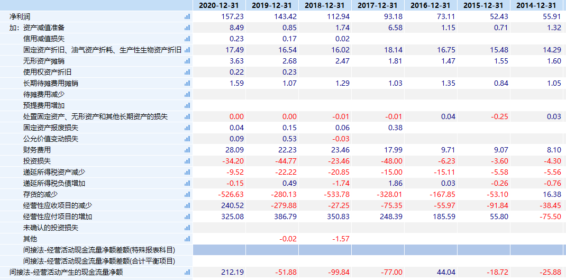The image size is (566, 280).
Task: Click chart icon for 间接法-经营活动产生的现金流量净额
Action: coord(187,272)
